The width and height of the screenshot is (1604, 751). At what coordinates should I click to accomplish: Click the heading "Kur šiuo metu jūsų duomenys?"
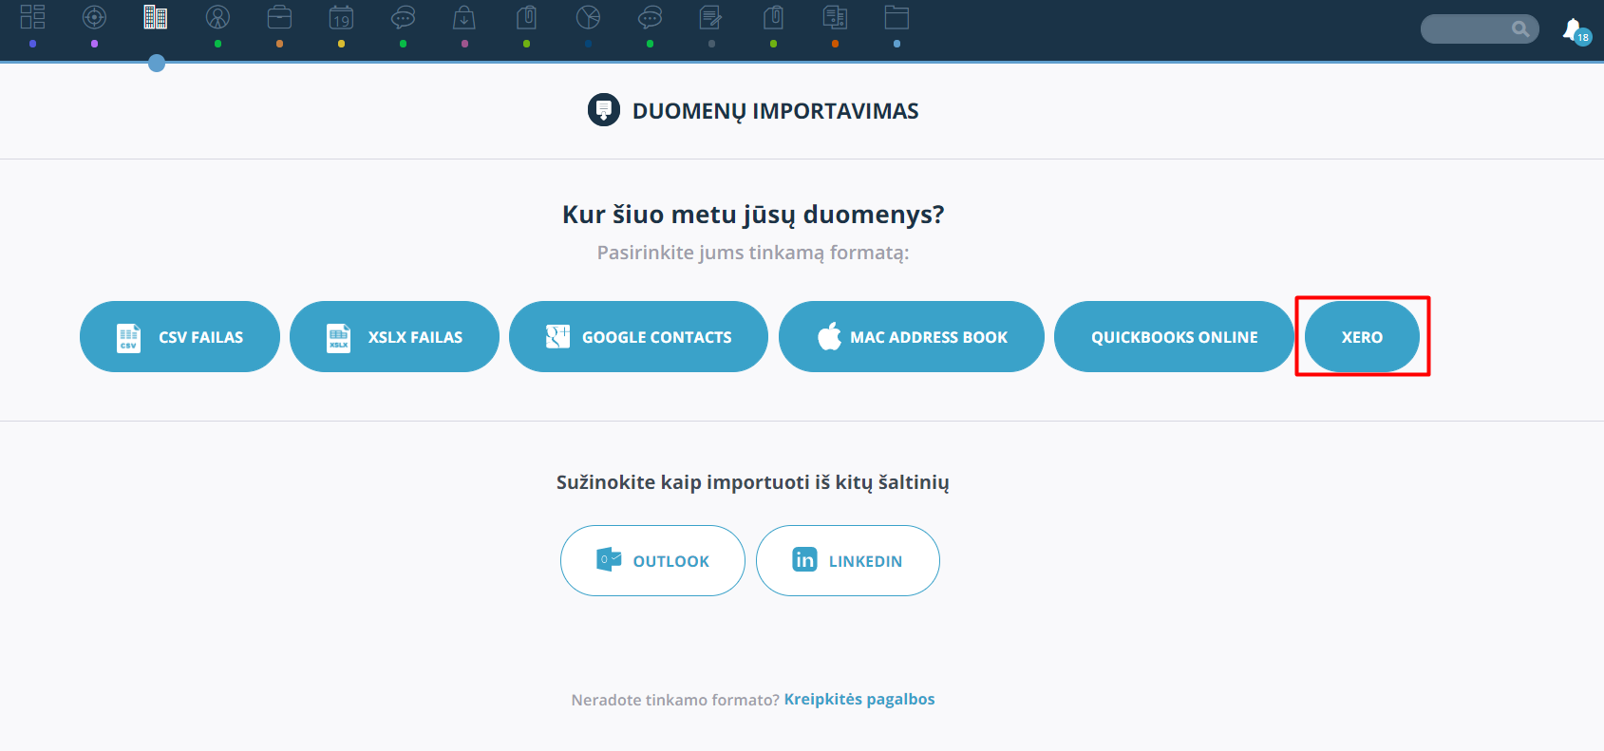[753, 216]
